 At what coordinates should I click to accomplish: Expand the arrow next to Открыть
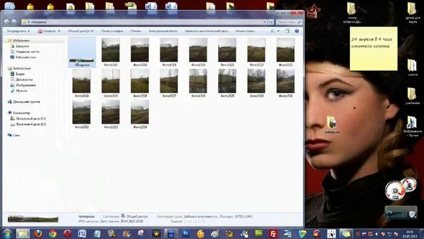(59, 31)
